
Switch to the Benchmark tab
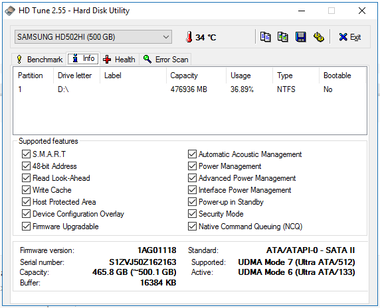click(39, 59)
